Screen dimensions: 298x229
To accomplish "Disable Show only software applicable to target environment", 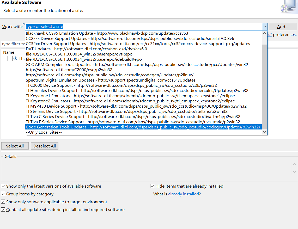I will [x=3, y=202].
